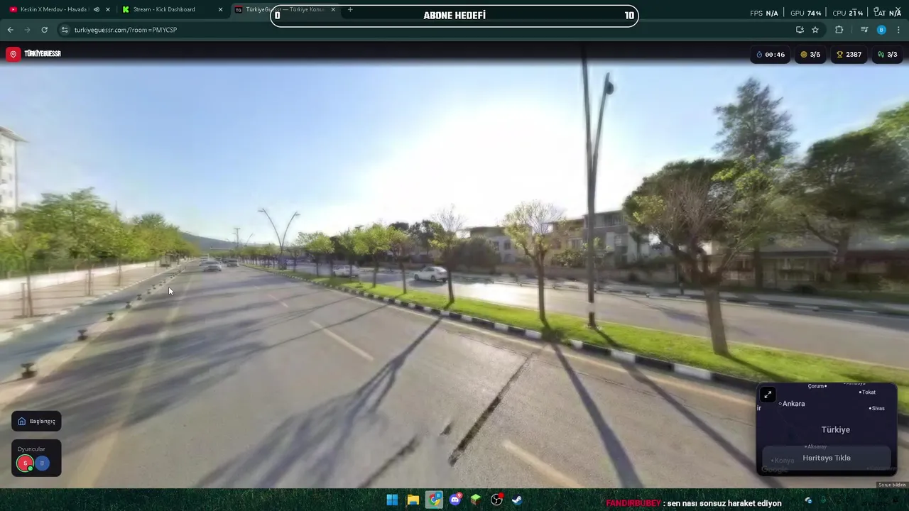This screenshot has width=909, height=511.
Task: Mute the Keskin X Merdov tab audio
Action: point(97,9)
